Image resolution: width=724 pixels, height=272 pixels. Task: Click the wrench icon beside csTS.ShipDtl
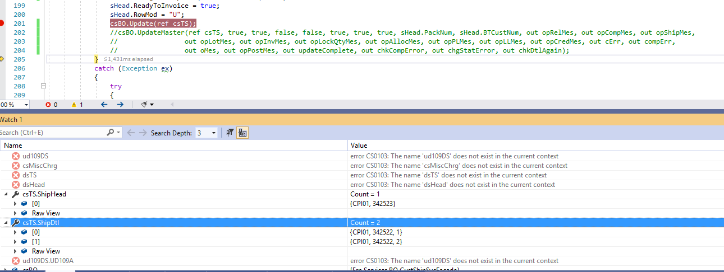[16, 223]
